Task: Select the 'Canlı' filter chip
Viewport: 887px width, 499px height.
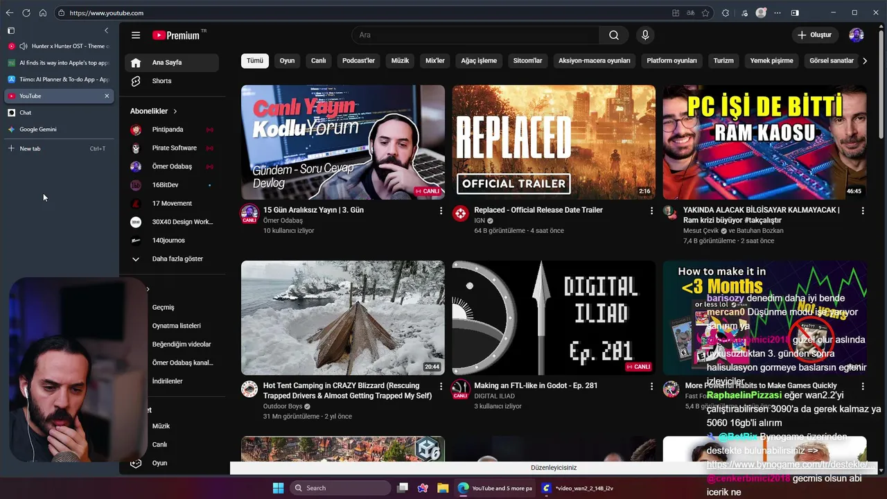Action: [x=319, y=61]
